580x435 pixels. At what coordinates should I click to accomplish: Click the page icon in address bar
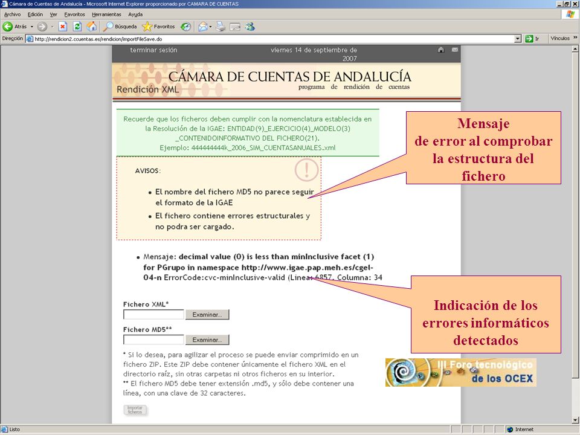coord(30,39)
